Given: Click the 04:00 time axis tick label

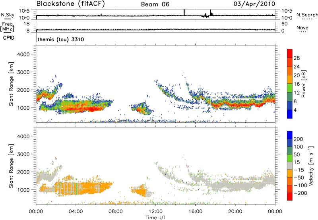Looking at the screenshot, I should [76, 212].
